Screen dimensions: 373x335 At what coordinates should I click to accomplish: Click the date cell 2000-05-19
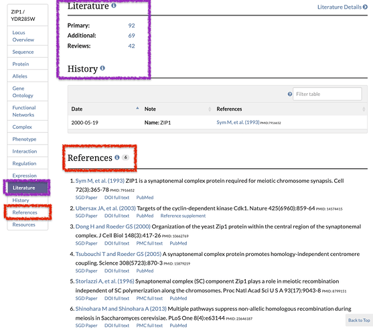click(84, 123)
